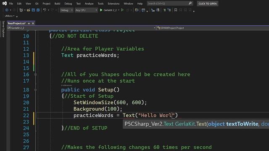Click the '//Runs once at the start' comment
The width and height of the screenshot is (269, 151).
point(98,81)
